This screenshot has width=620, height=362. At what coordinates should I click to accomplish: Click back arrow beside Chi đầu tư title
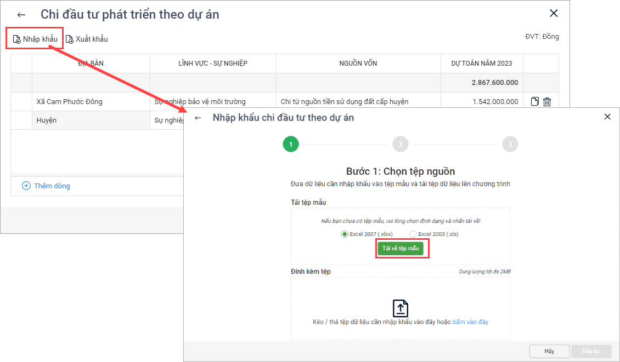coord(21,15)
